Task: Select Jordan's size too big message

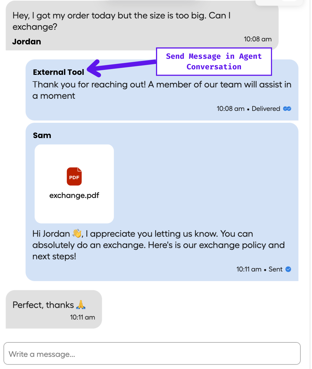Action: tap(122, 21)
